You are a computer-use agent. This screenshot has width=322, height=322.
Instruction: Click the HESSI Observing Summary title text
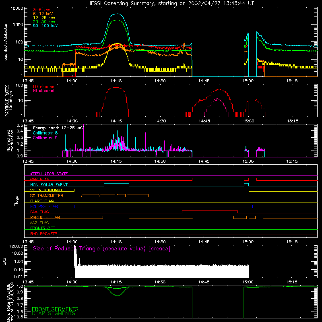(x=170, y=4)
